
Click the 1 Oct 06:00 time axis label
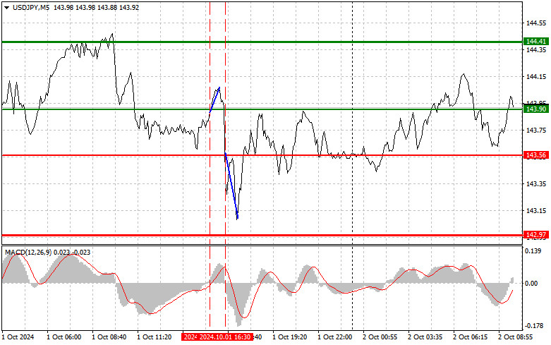click(64, 337)
